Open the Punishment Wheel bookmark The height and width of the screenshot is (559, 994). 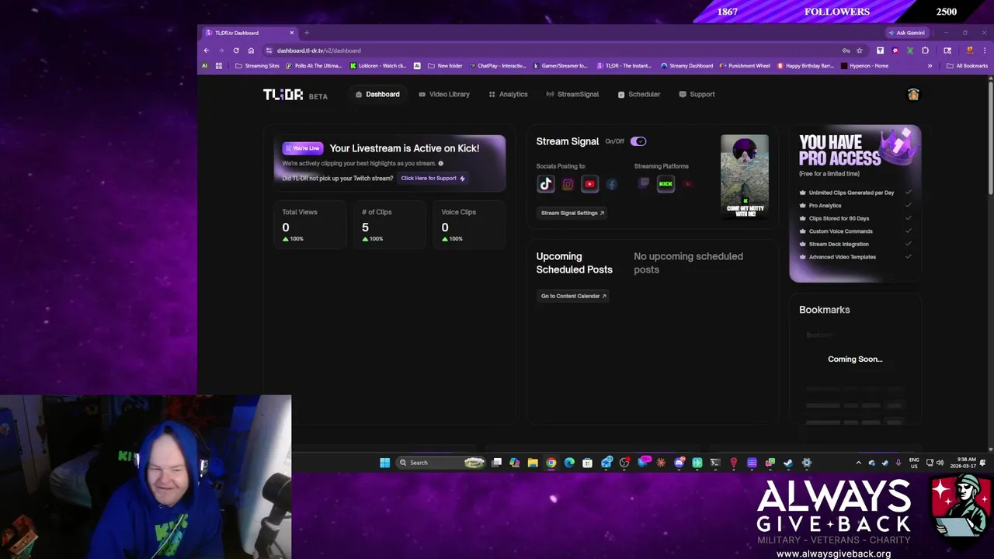point(745,66)
